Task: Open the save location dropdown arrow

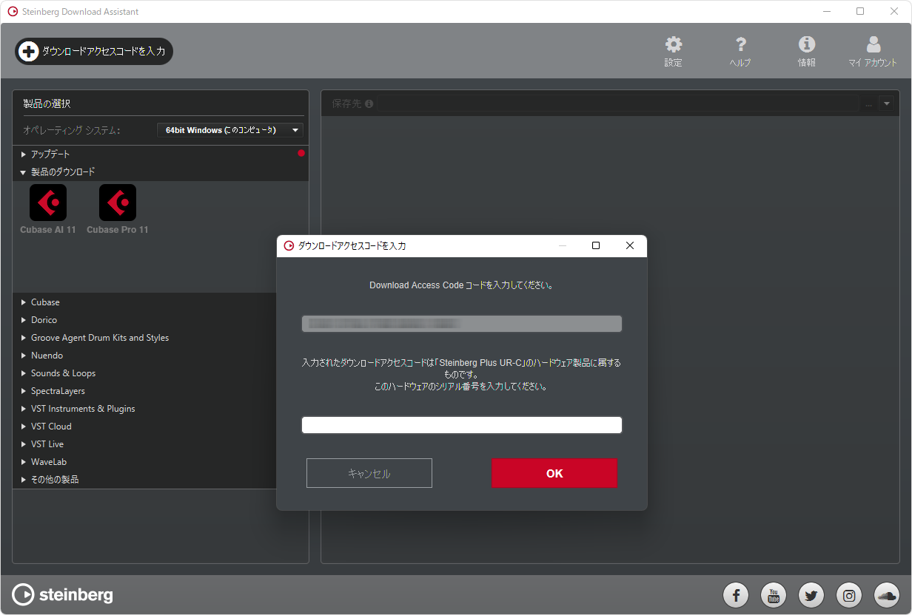Action: pos(887,104)
